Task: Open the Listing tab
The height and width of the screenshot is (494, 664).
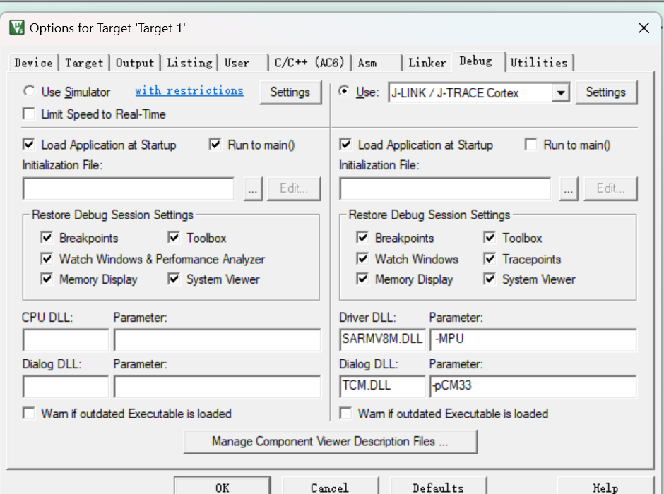Action: tap(189, 63)
